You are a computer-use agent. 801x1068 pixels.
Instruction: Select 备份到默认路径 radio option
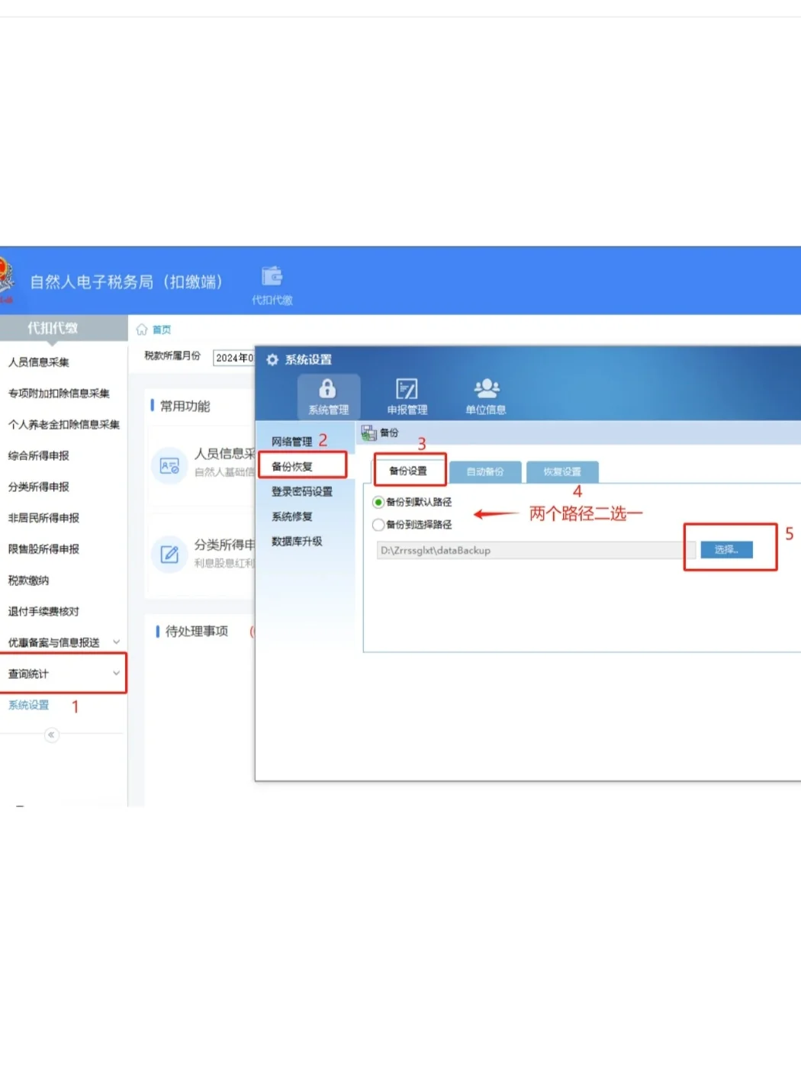378,502
